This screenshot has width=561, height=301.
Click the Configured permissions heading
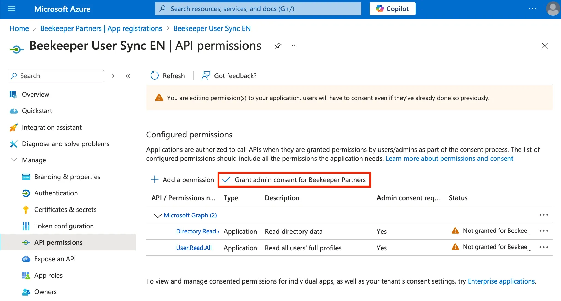(189, 135)
